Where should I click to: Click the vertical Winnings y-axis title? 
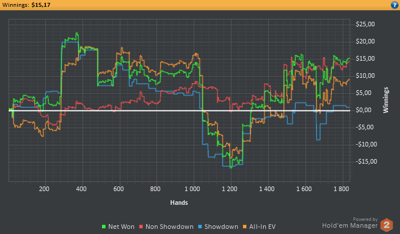point(386,100)
